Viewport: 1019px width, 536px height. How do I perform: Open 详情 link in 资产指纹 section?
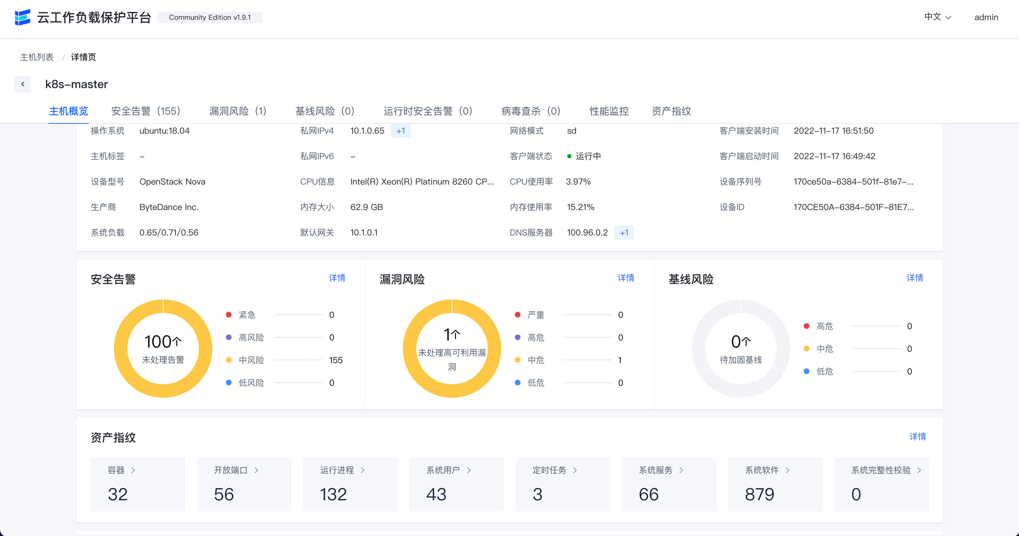point(917,436)
